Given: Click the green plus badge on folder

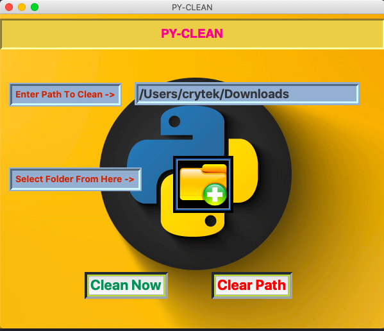Looking at the screenshot, I should (x=215, y=194).
